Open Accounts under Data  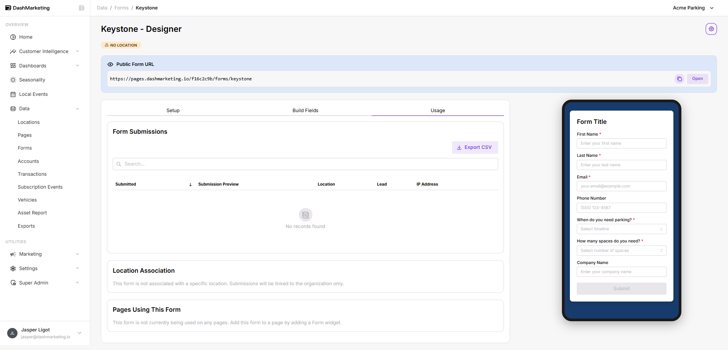point(28,161)
